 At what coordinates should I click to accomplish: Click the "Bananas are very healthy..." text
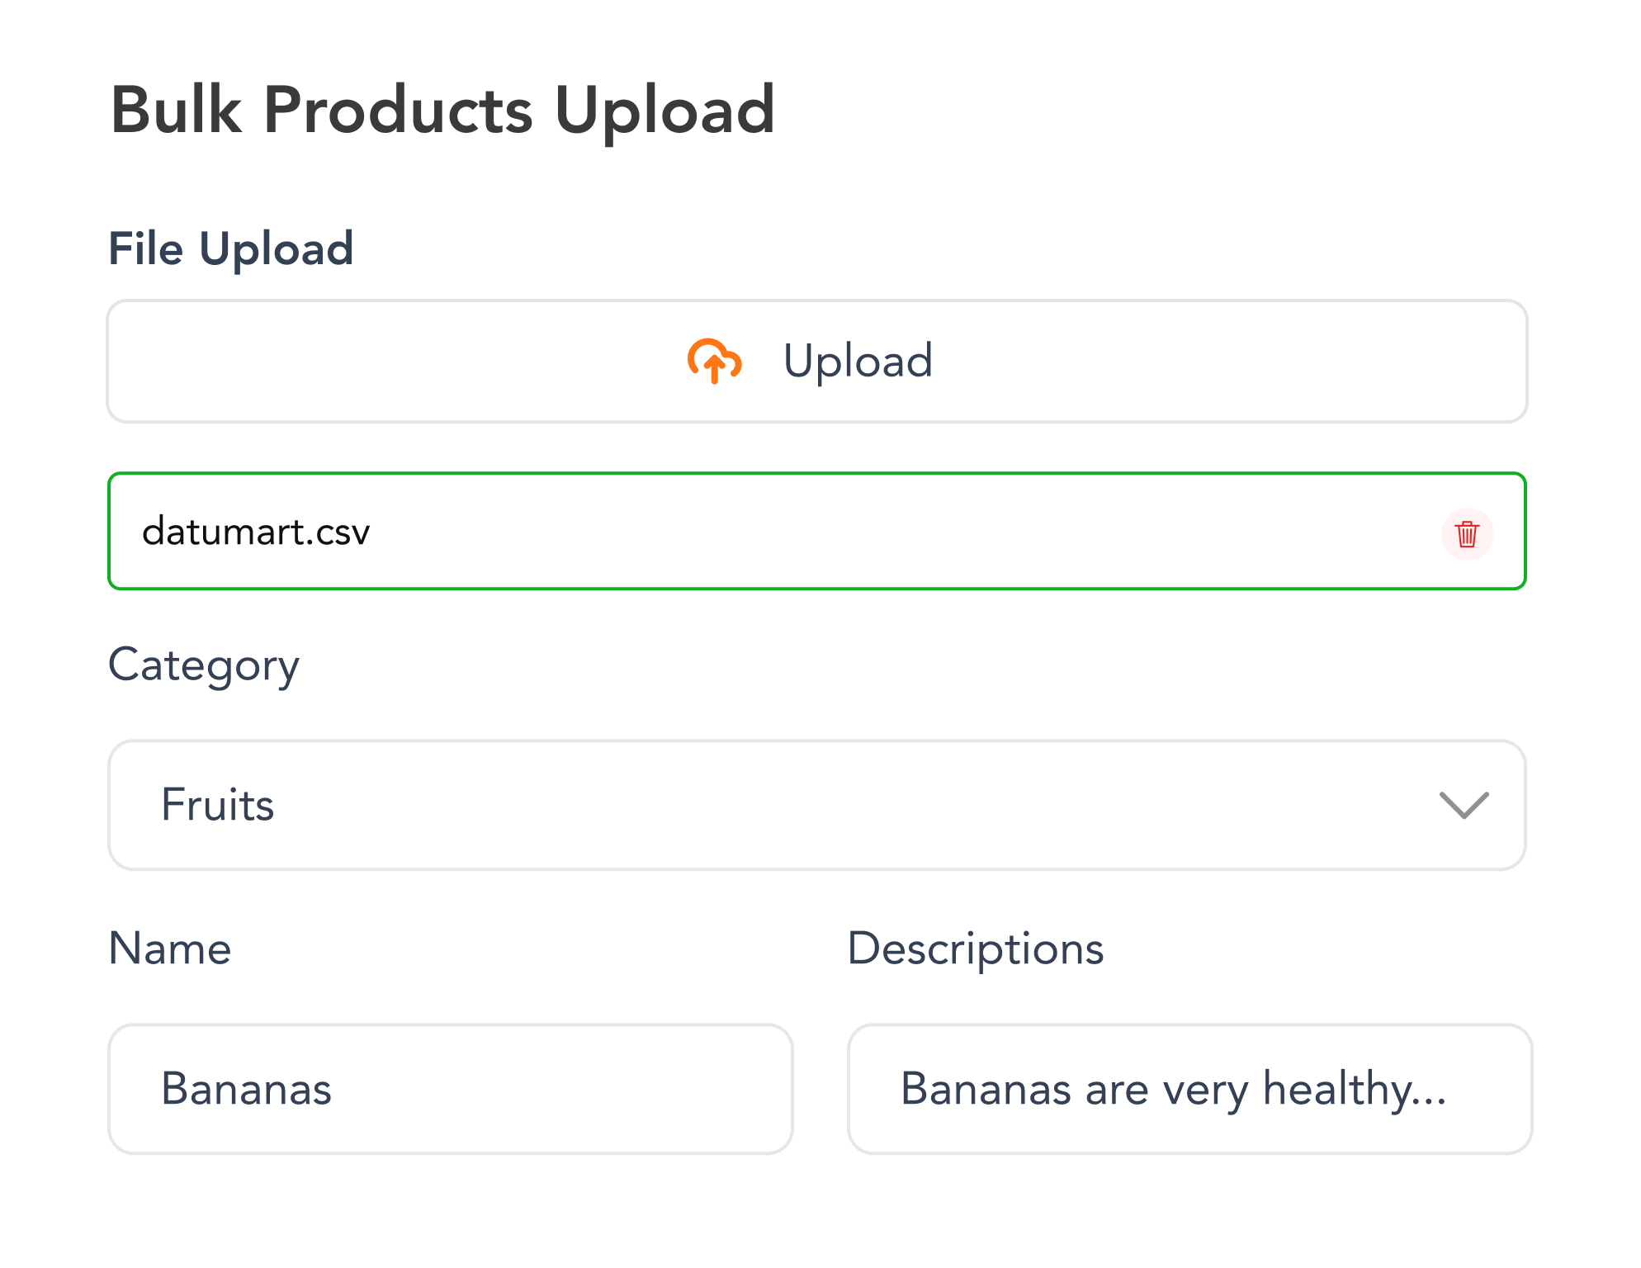click(1172, 1089)
